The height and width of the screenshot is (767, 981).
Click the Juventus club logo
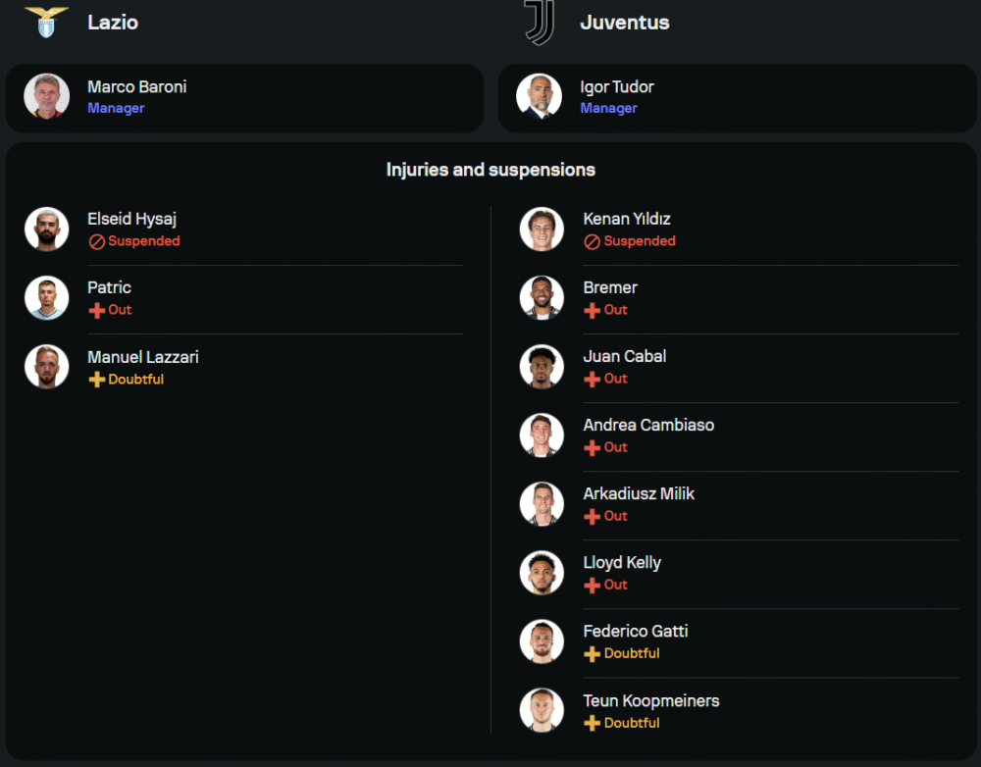[x=539, y=23]
